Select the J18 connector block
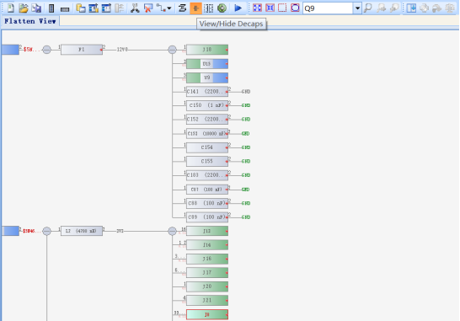Viewport: 460px width, 321px height. pos(207,50)
